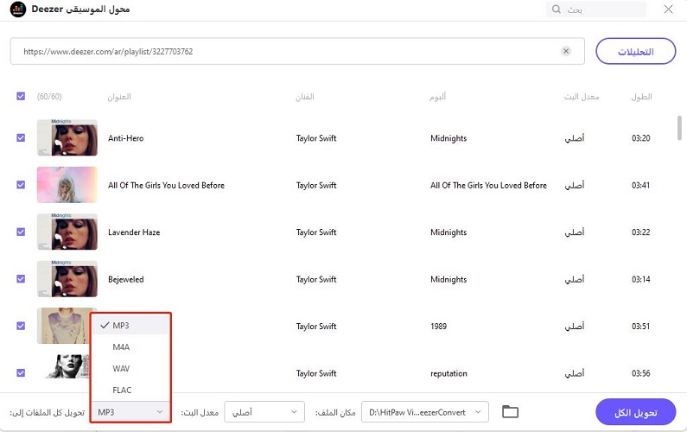Image resolution: width=687 pixels, height=432 pixels.
Task: Click the track list vertical scrollbar
Action: (x=679, y=128)
